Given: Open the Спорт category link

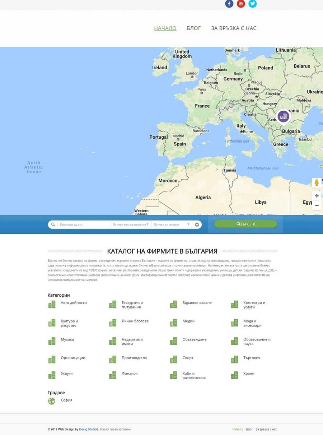Looking at the screenshot, I should [188, 358].
